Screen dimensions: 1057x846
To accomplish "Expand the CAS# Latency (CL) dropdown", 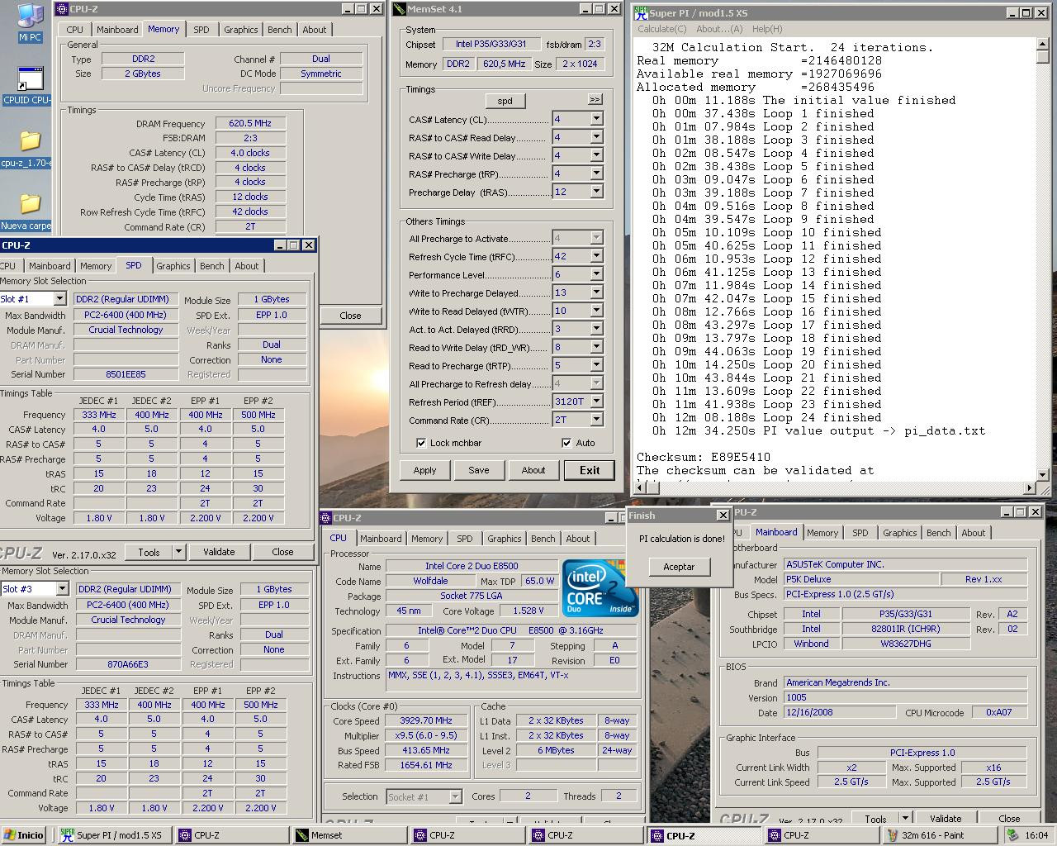I will click(x=596, y=119).
